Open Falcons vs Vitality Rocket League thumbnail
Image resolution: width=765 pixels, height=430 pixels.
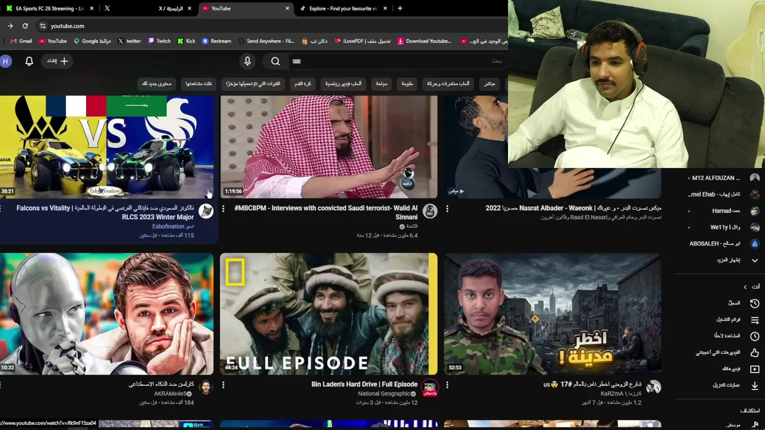coord(106,146)
